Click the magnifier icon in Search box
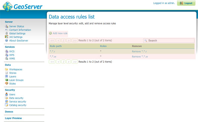The height and width of the screenshot is (122, 198). pyautogui.click(x=146, y=41)
